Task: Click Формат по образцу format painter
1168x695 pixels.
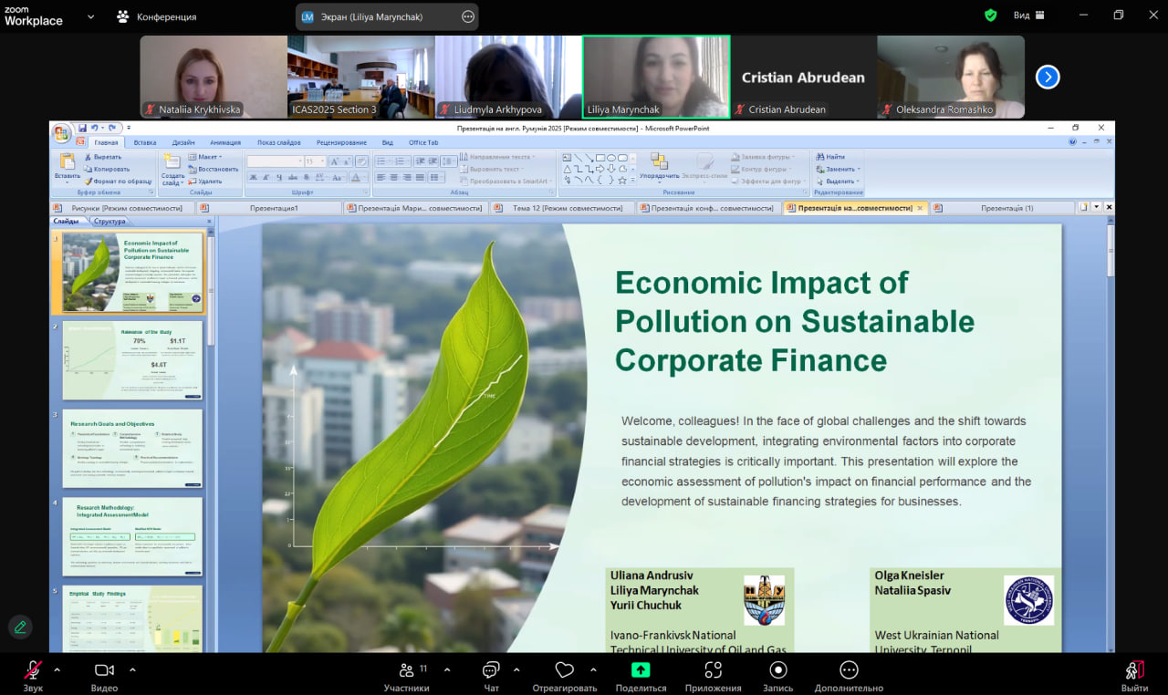Action: click(118, 181)
